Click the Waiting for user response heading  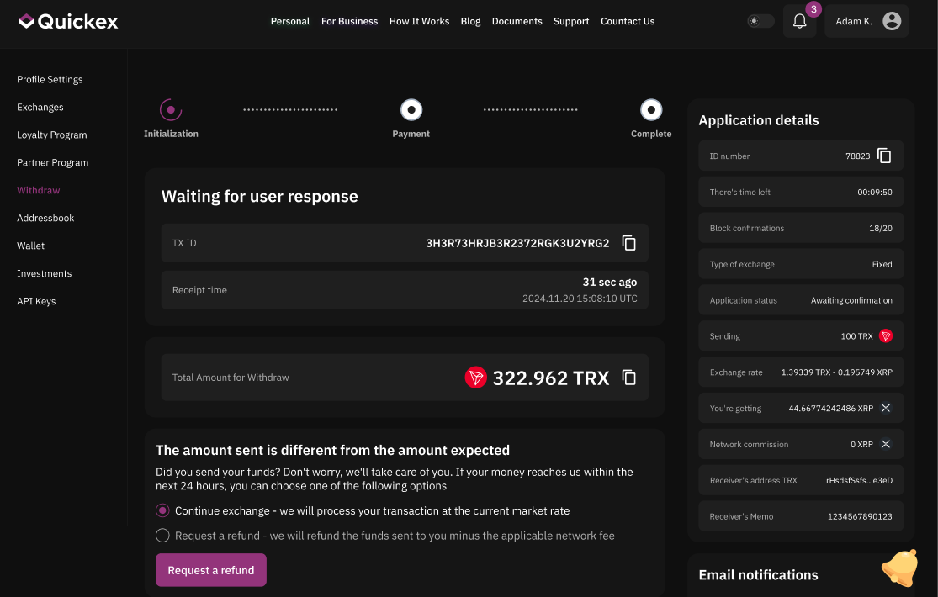click(x=260, y=196)
